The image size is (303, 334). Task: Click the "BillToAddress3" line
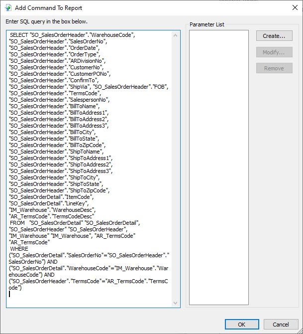click(x=59, y=126)
